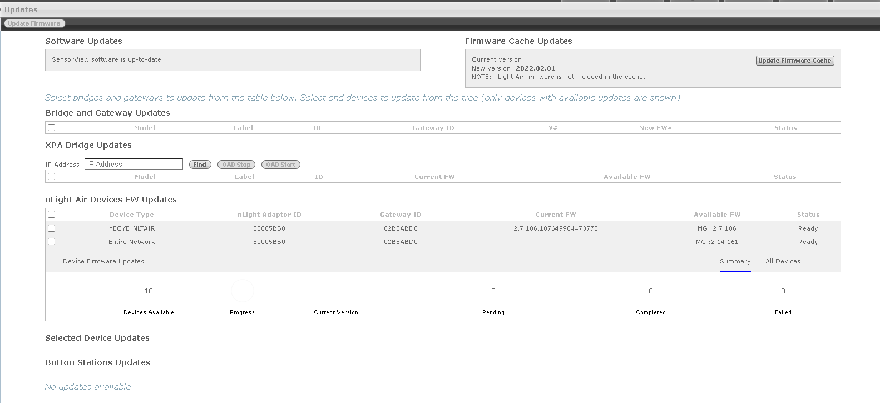This screenshot has height=403, width=880.
Task: Click the OAD Start button
Action: click(280, 165)
